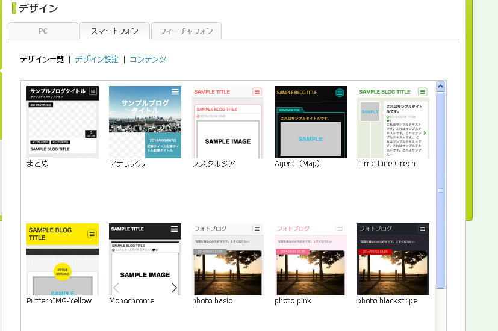Click green menu icon in Time Line Green preview

coord(422,92)
